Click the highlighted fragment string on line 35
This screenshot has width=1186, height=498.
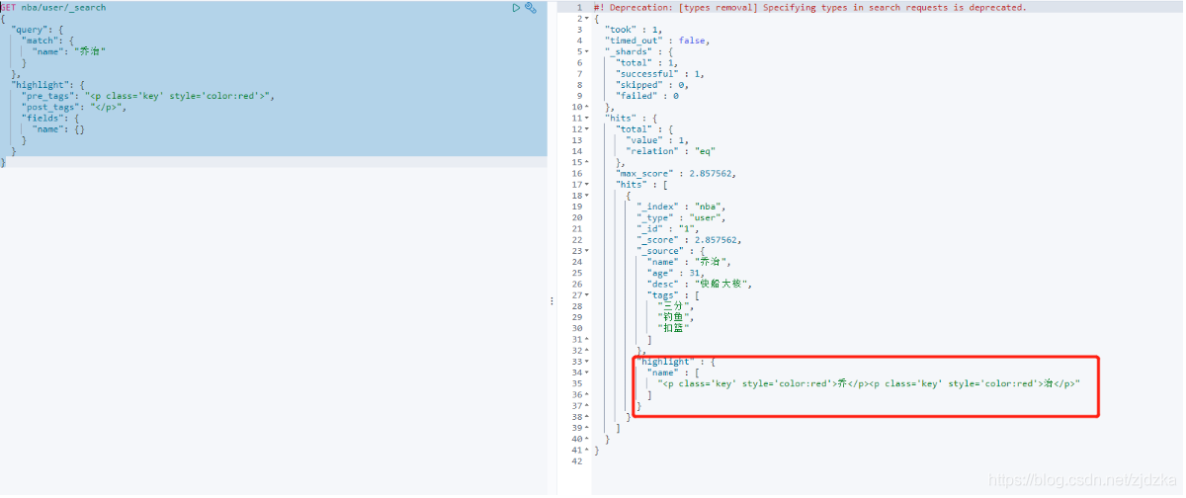pyautogui.click(x=870, y=384)
